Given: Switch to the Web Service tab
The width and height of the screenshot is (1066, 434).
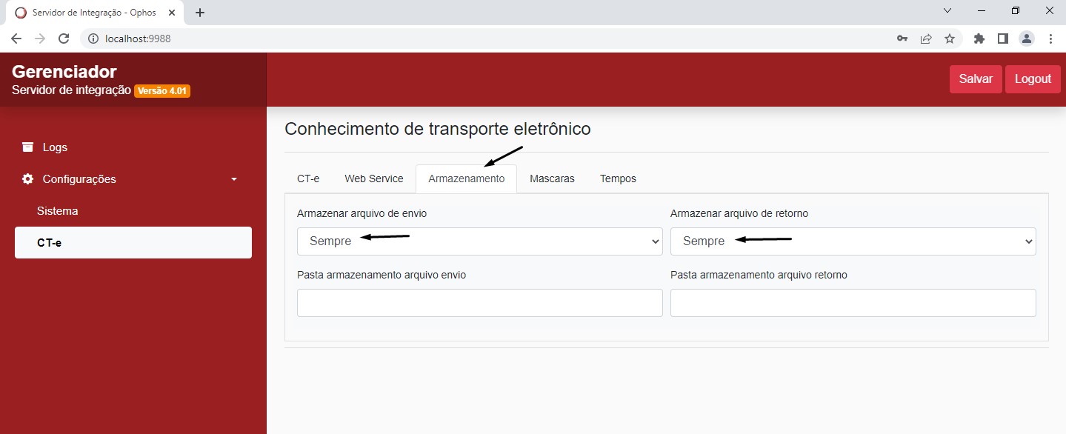Looking at the screenshot, I should [374, 178].
